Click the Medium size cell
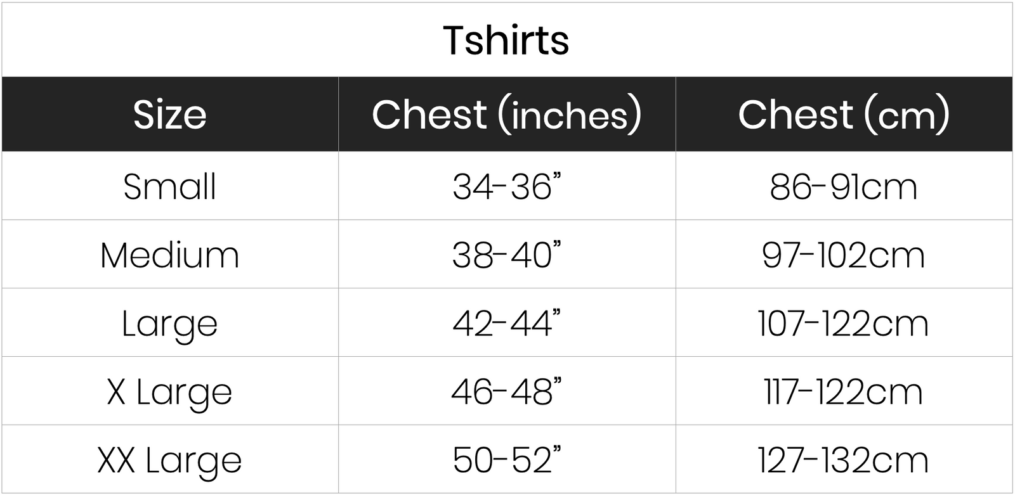The height and width of the screenshot is (495, 1015). click(170, 255)
